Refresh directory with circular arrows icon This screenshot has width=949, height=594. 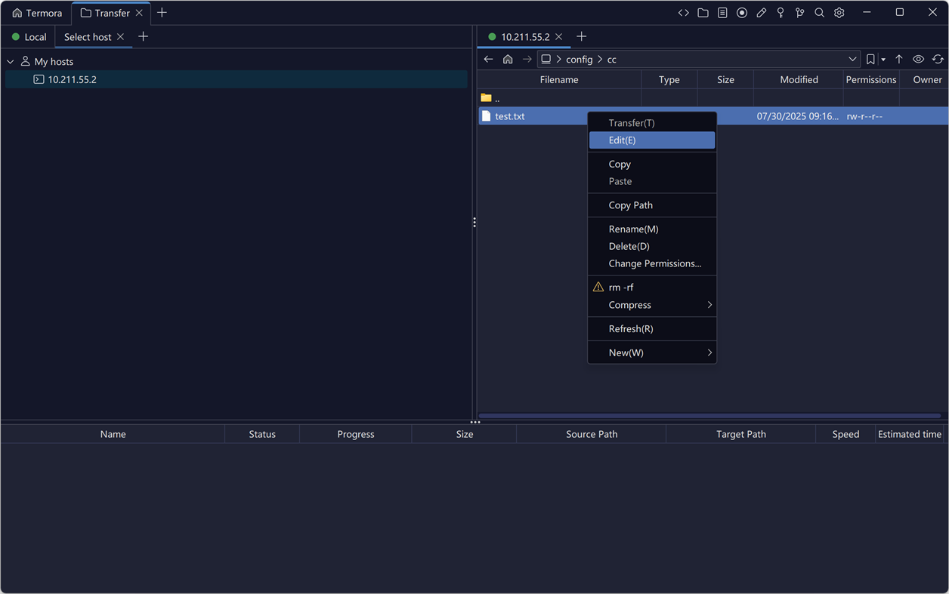point(938,59)
